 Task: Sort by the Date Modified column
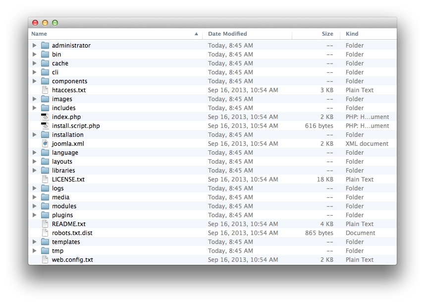[228, 34]
